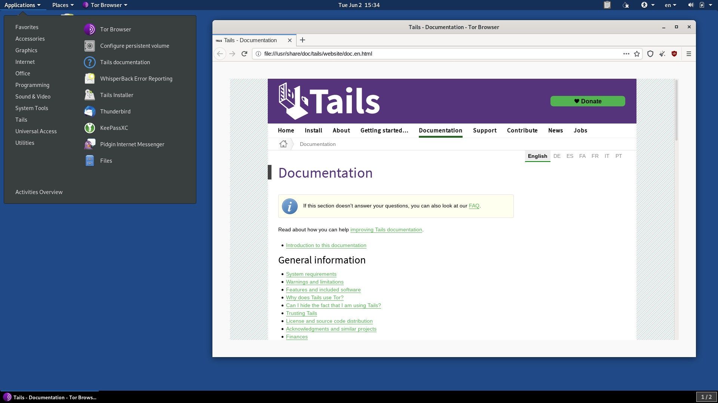Screen dimensions: 718x403
Task: Click the New Identity broom icon
Action: click(662, 54)
